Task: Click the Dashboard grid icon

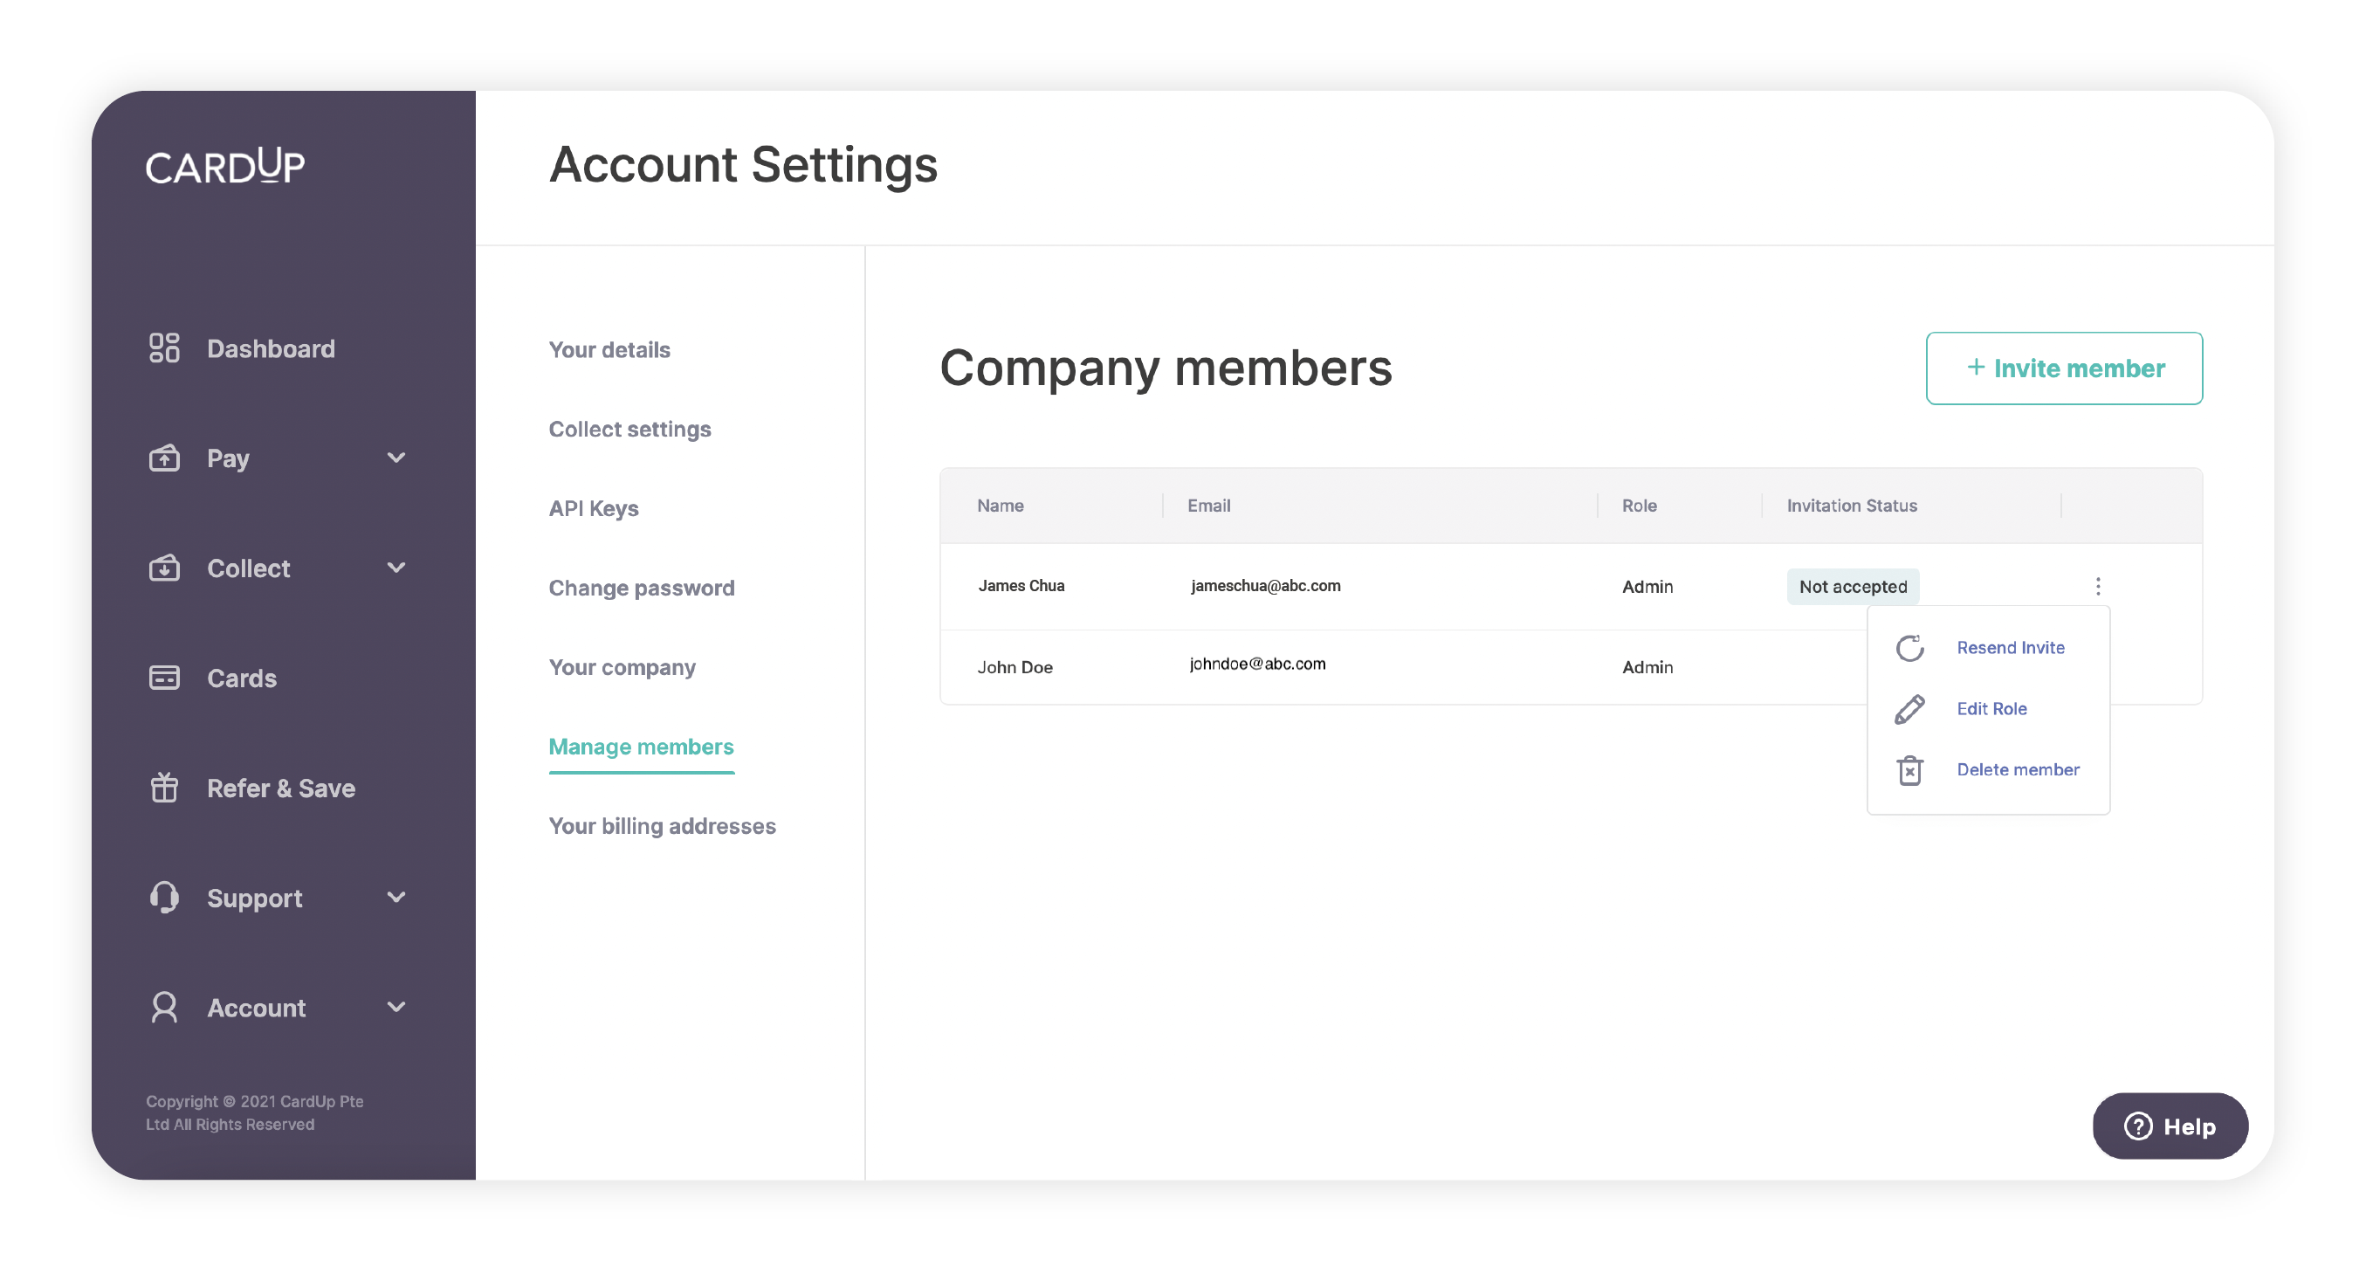Action: click(x=163, y=348)
